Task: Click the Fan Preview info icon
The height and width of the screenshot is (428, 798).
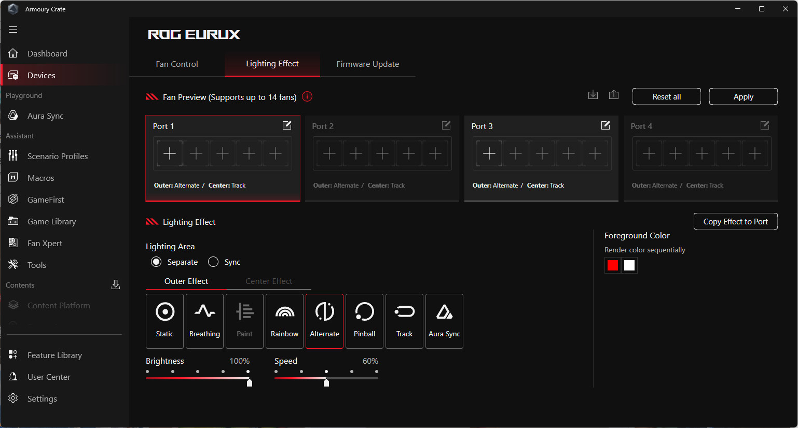Action: [x=307, y=96]
